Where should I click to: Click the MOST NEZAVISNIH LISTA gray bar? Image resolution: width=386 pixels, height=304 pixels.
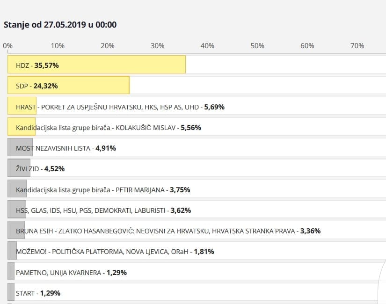[20, 148]
